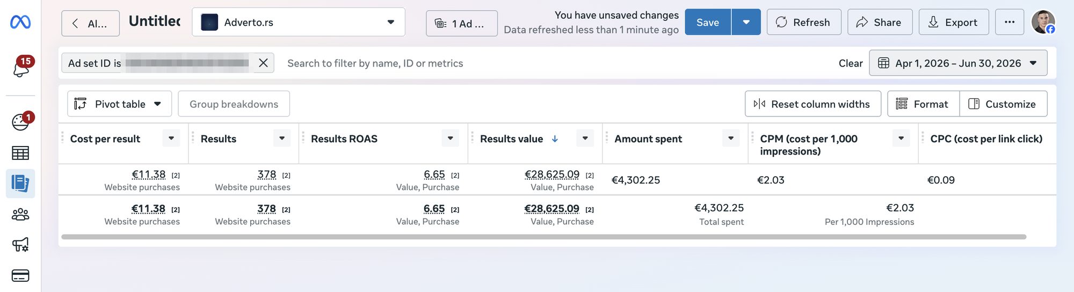This screenshot has width=1074, height=292.
Task: Customize the report columns
Action: (x=1003, y=104)
